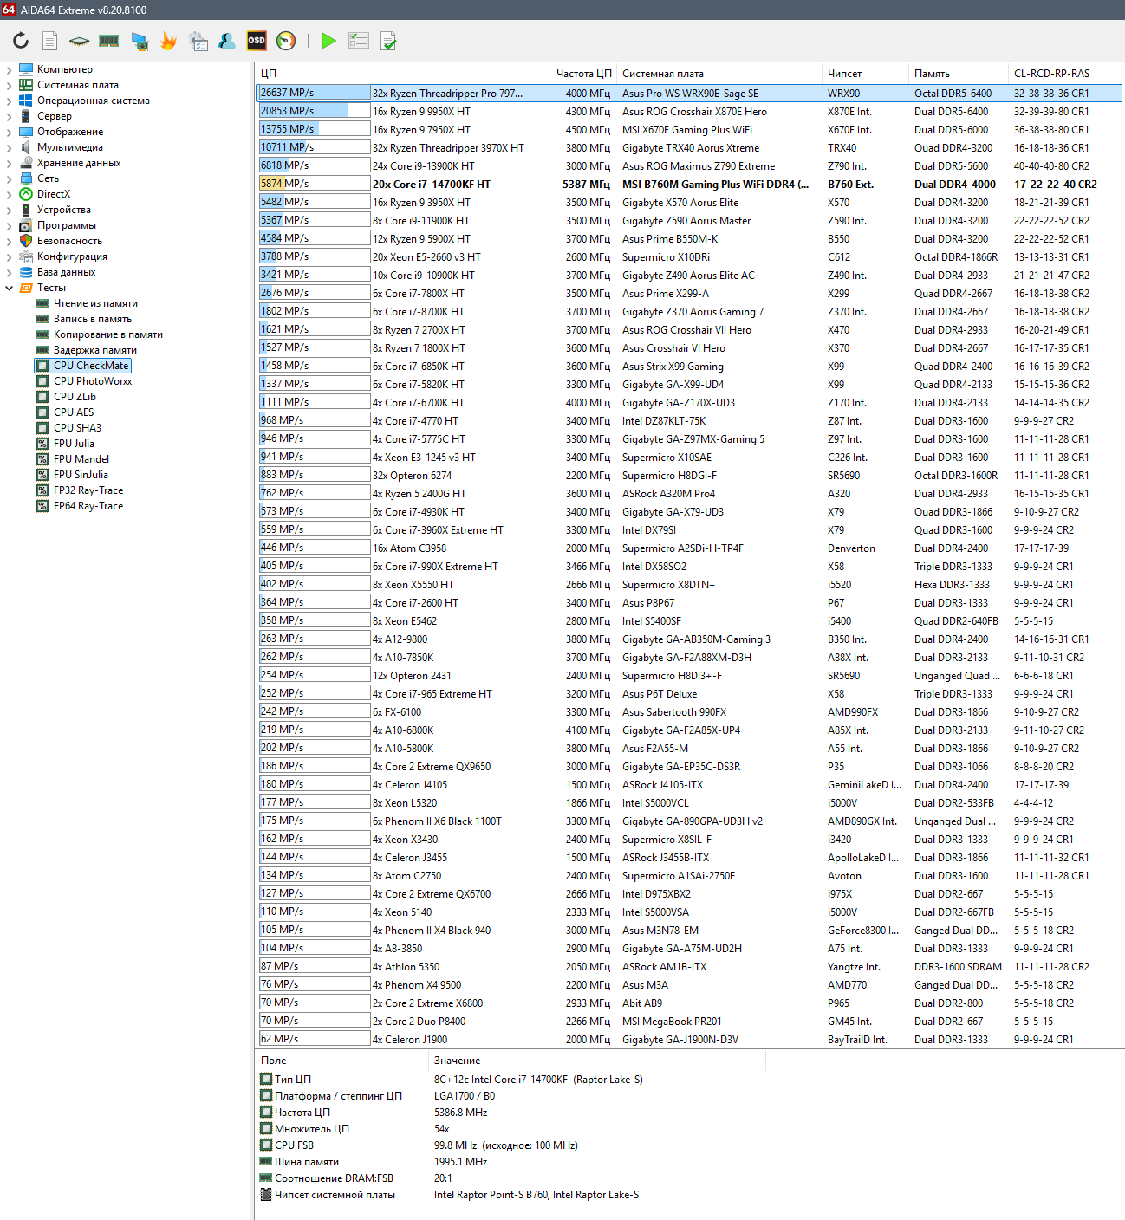Expand the Хранение данных tree node
1125x1220 pixels.
tap(10, 163)
